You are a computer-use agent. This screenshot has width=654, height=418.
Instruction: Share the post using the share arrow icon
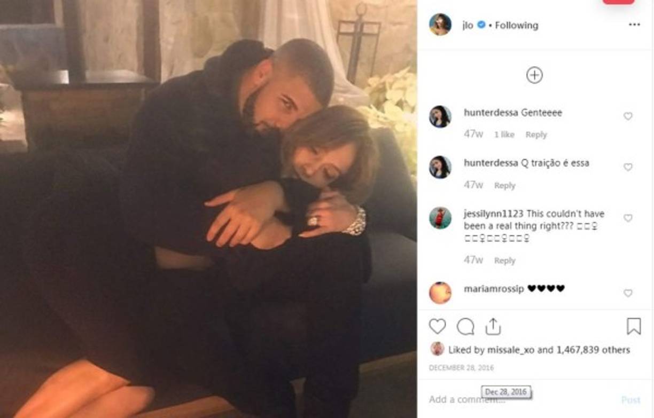tap(494, 327)
